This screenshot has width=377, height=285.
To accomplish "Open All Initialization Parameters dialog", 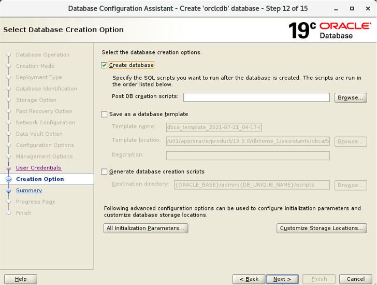I will click(146, 228).
